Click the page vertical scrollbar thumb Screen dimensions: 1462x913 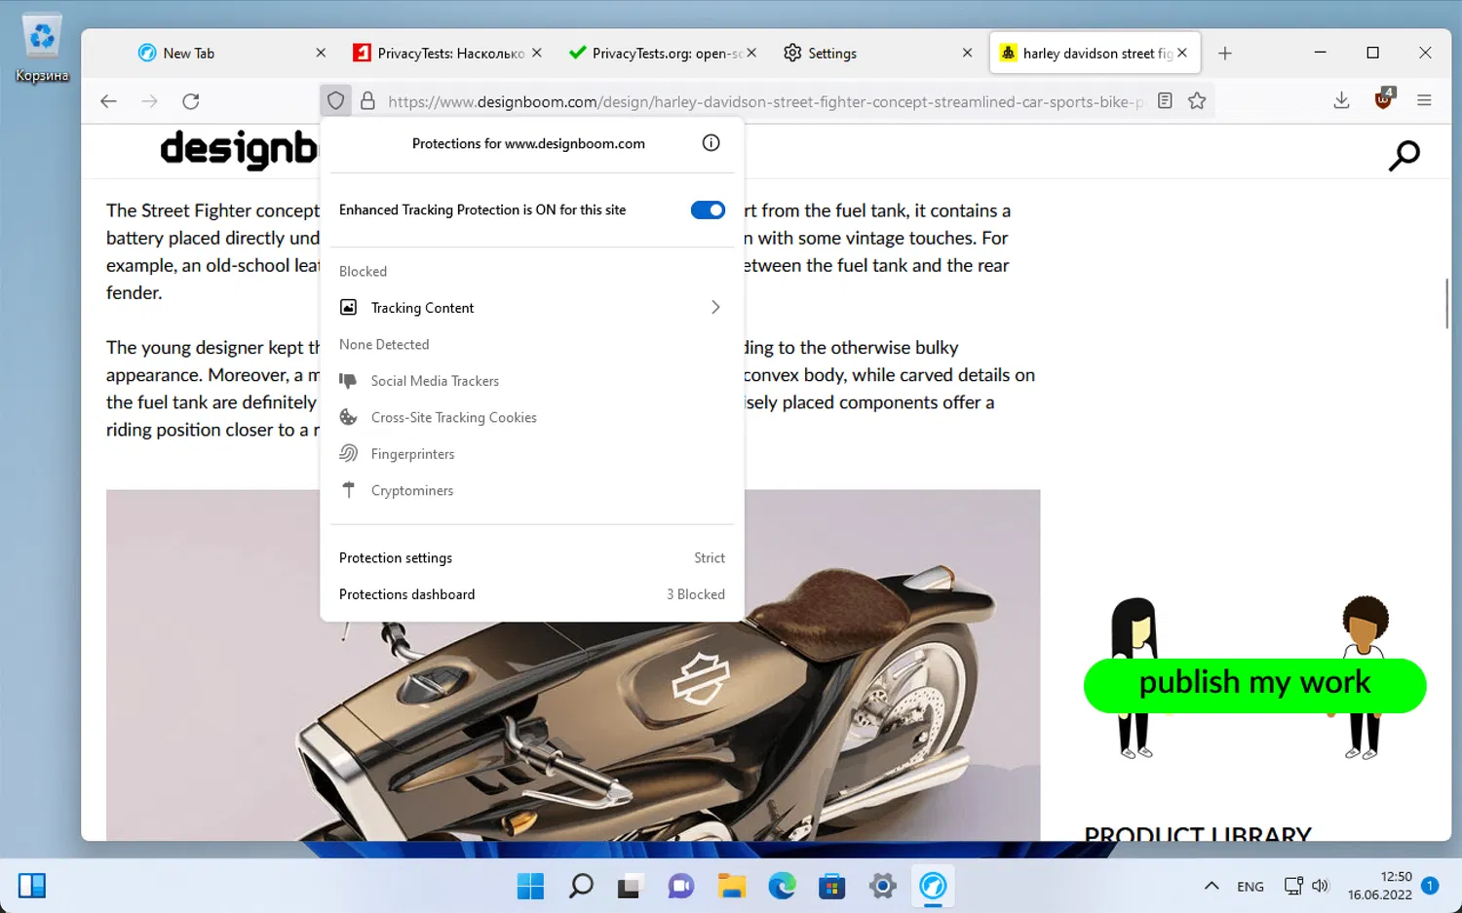(x=1446, y=302)
